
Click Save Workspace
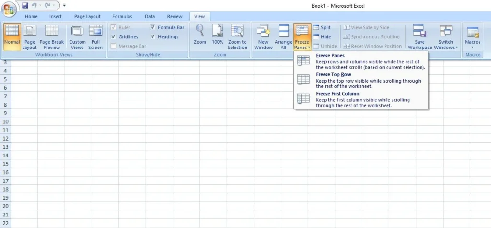coord(420,37)
